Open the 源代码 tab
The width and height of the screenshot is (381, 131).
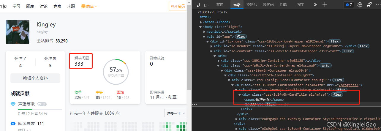pyautogui.click(x=268, y=5)
